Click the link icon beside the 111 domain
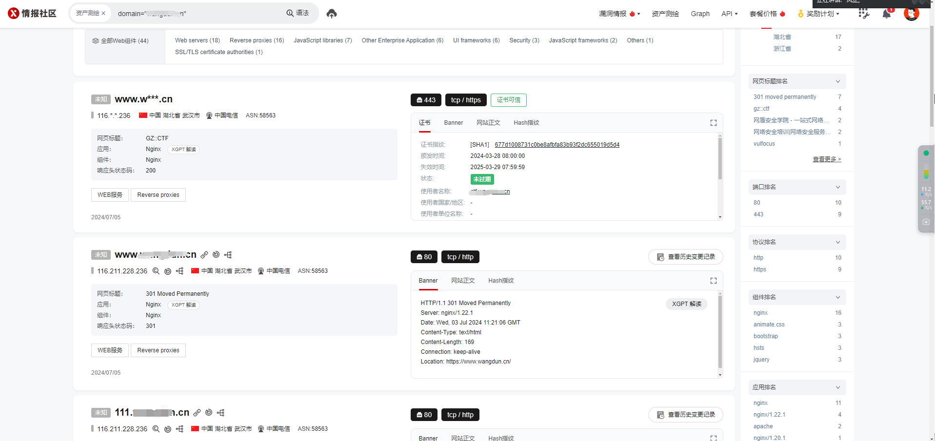Screen dimensions: 935x441 coord(197,413)
